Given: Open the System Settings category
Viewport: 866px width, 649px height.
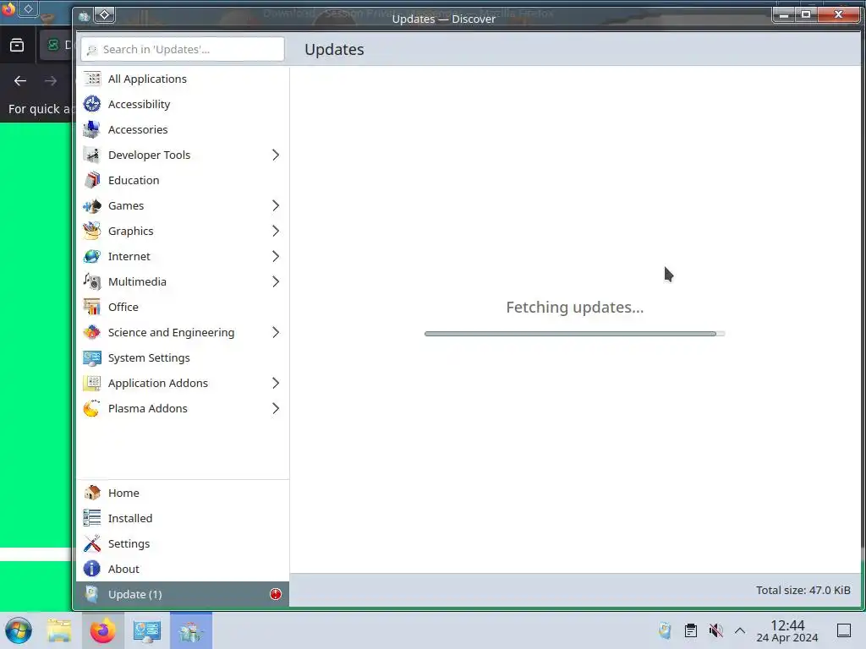Looking at the screenshot, I should coord(183,358).
